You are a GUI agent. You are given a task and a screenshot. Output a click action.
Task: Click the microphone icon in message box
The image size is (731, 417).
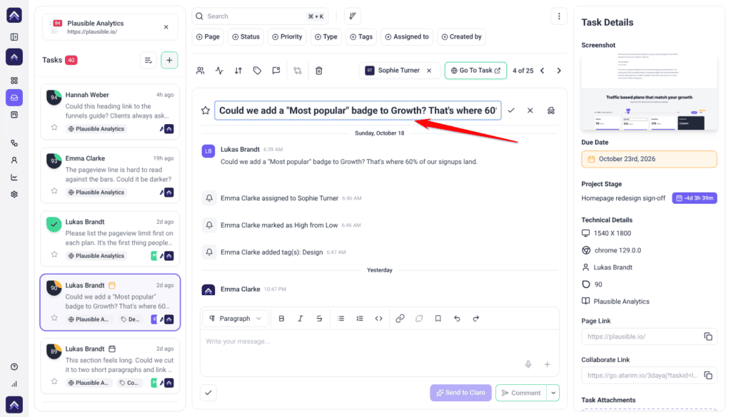tap(528, 364)
